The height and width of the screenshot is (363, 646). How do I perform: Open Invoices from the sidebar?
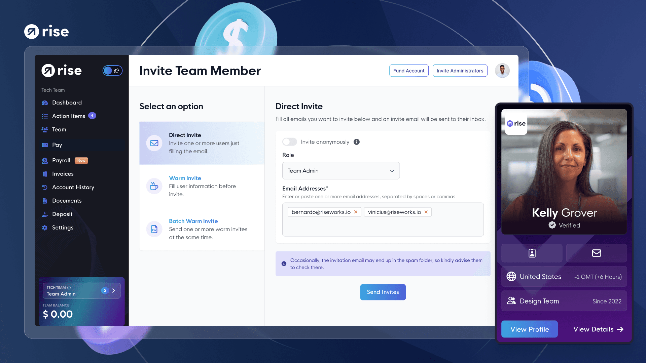(x=63, y=174)
